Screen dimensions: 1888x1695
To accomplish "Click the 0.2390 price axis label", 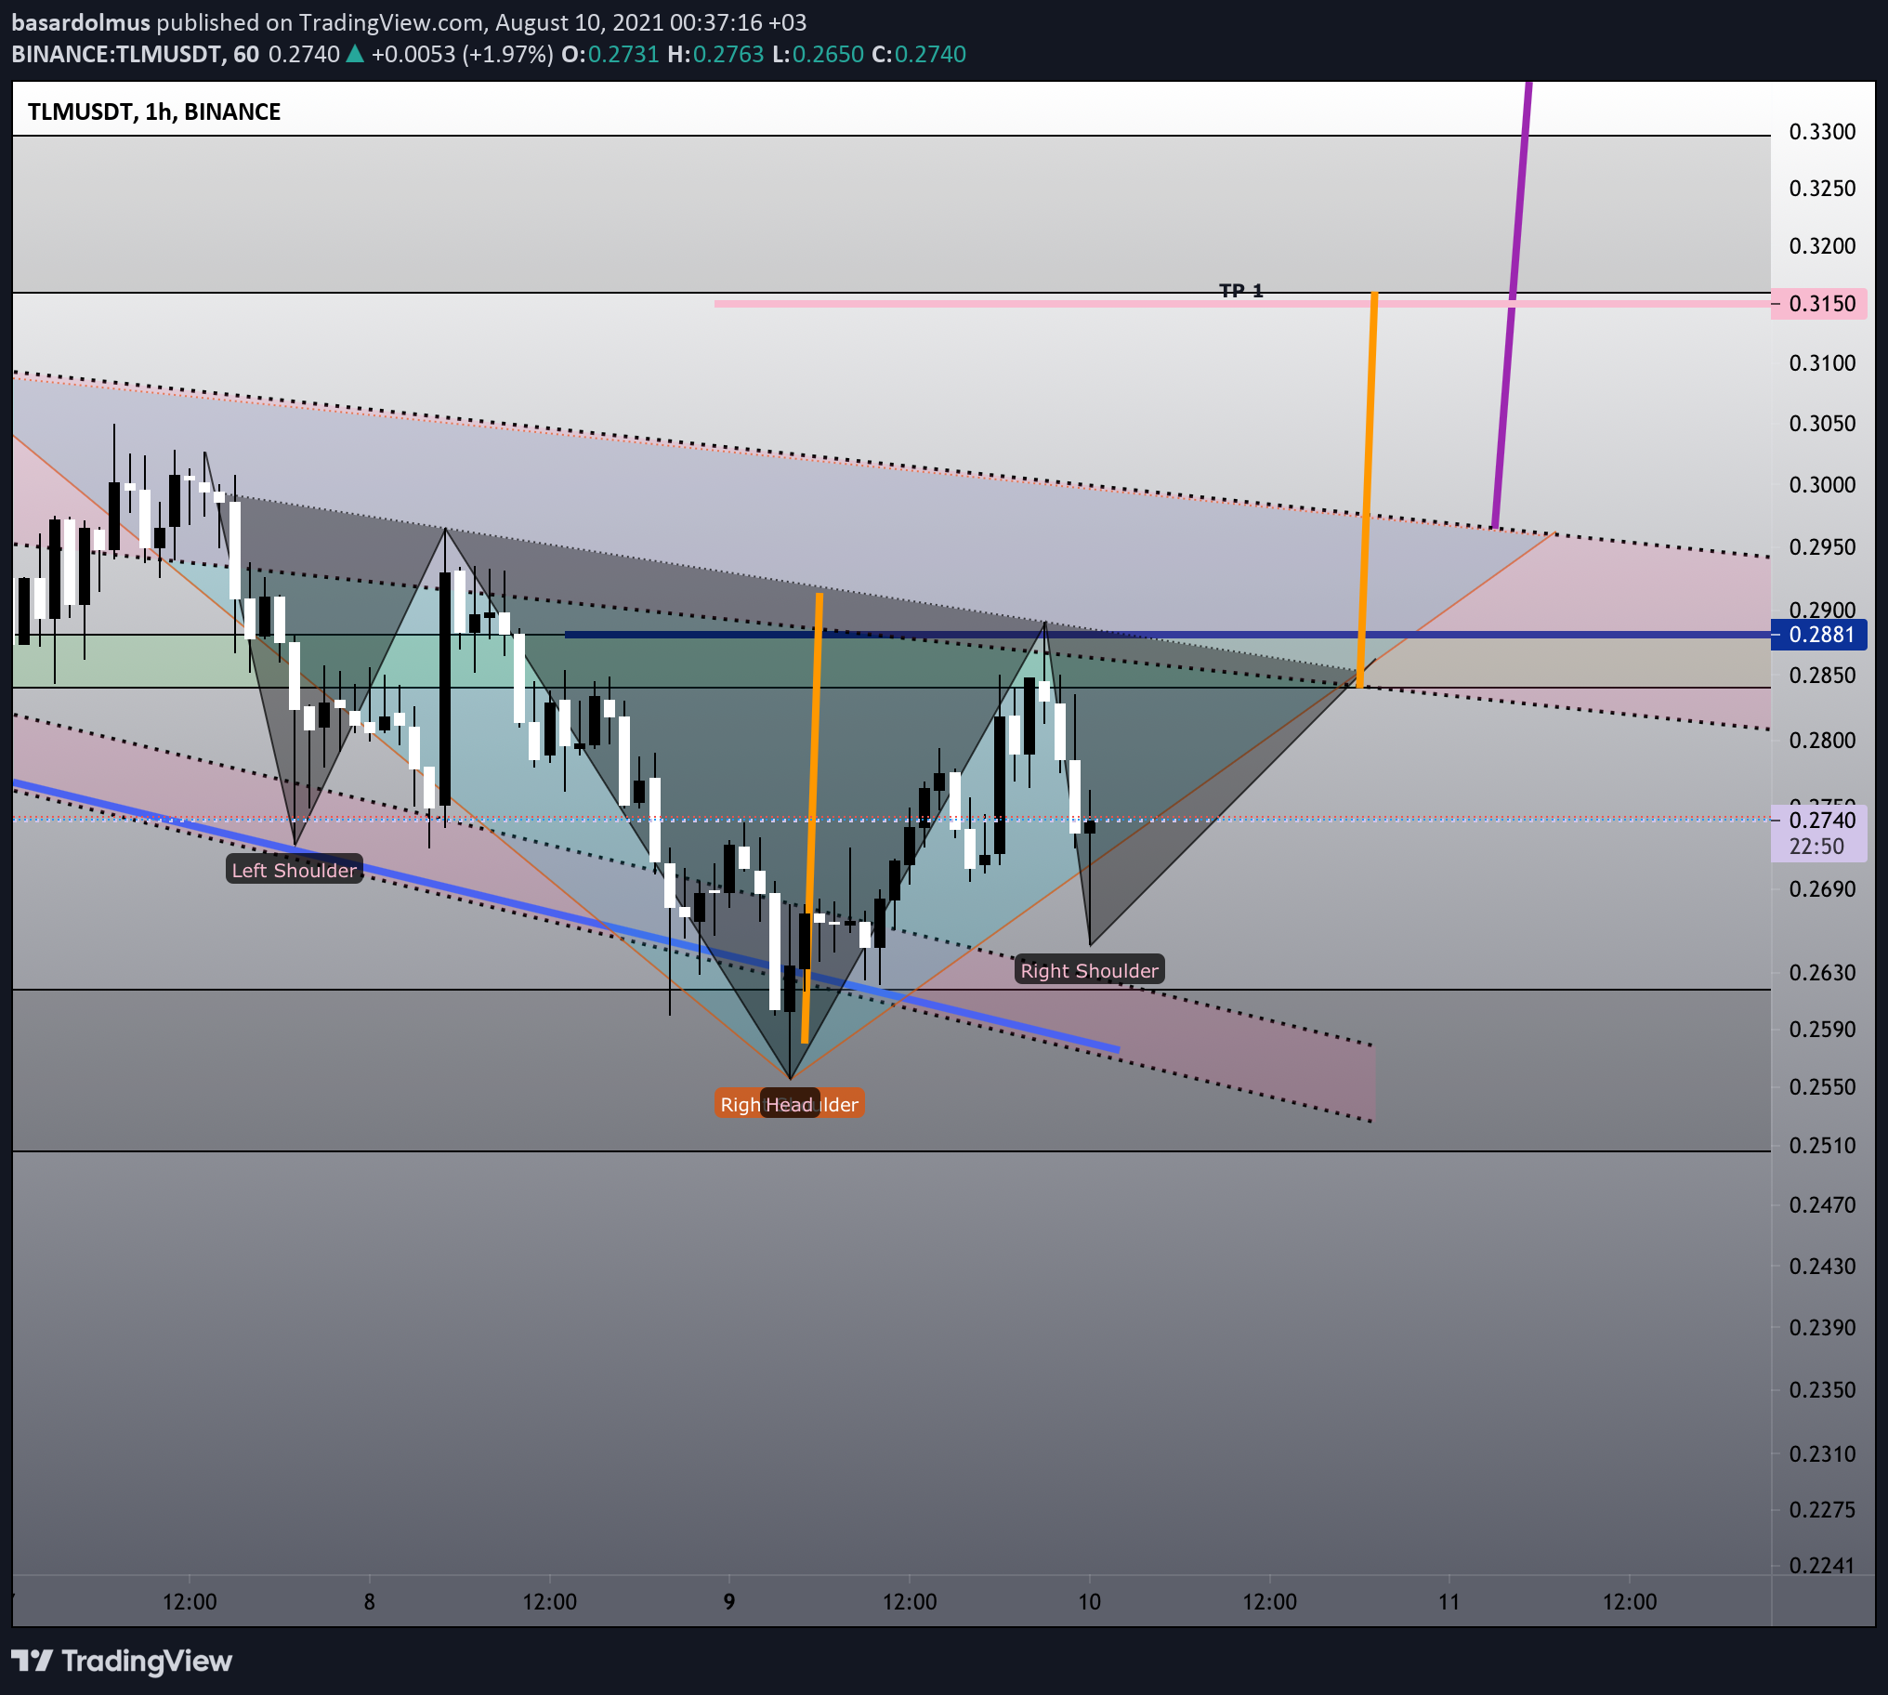I will pos(1822,1327).
